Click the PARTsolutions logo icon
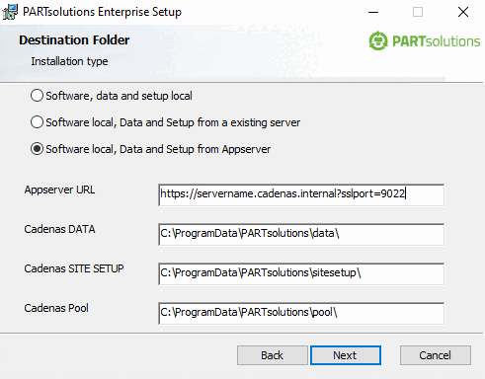485x379 pixels. 378,41
